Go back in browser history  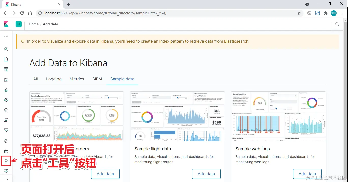pos(6,13)
